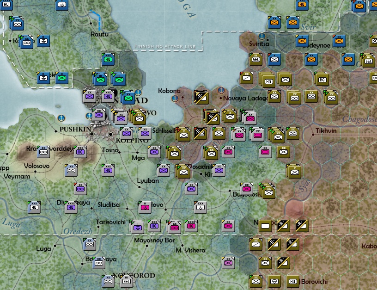The width and height of the screenshot is (377, 290).
Task: Select the white XXX counter east of Chudovo
Action: tap(201, 207)
